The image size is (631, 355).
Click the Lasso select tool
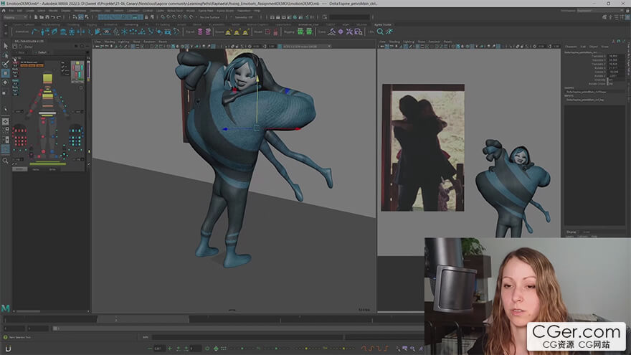click(6, 55)
